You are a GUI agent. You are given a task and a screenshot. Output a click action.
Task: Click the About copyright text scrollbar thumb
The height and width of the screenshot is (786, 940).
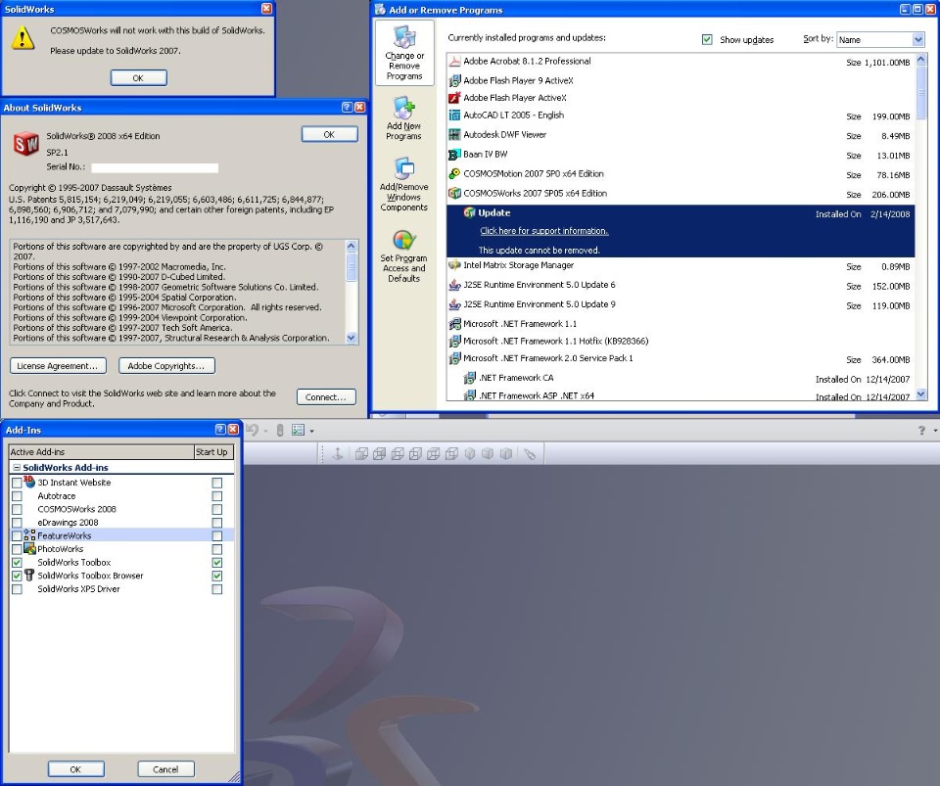point(352,266)
